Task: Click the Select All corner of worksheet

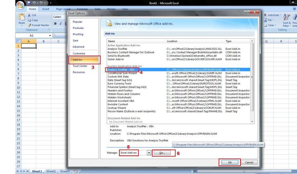Action: (x=18, y=41)
